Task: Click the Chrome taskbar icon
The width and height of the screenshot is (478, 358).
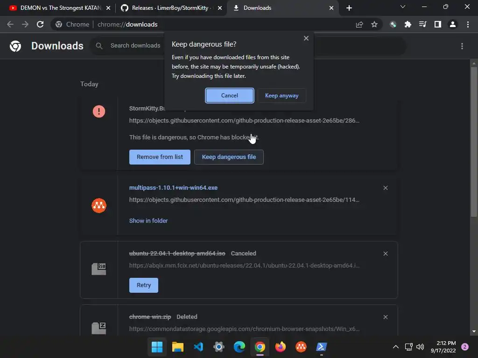Action: 260,347
